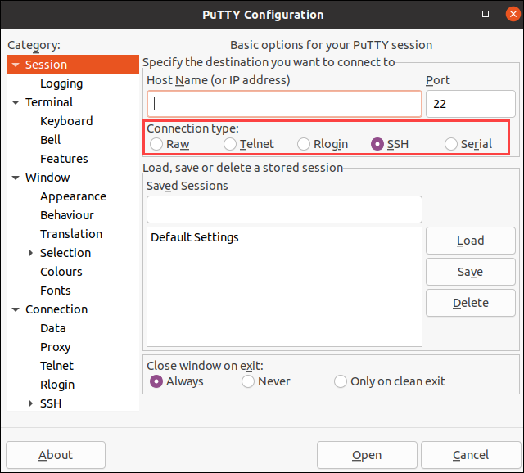
Task: Click the About button
Action: pyautogui.click(x=56, y=455)
